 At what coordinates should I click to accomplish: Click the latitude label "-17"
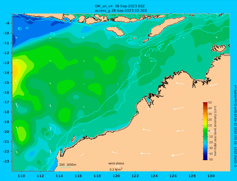tap(6, 102)
